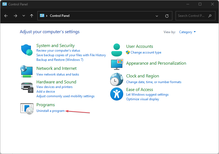The image size is (219, 154).
Task: Click the Programs category icon
Action: pyautogui.click(x=27, y=108)
